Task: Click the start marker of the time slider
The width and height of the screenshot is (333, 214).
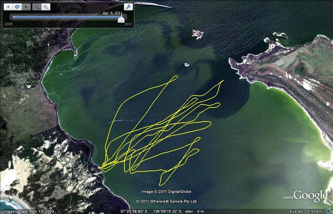Action: click(13, 17)
